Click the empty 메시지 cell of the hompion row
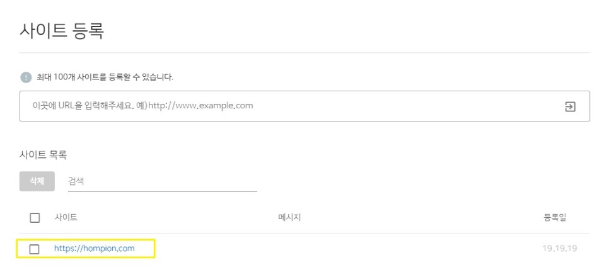This screenshot has height=277, width=609. click(x=289, y=249)
